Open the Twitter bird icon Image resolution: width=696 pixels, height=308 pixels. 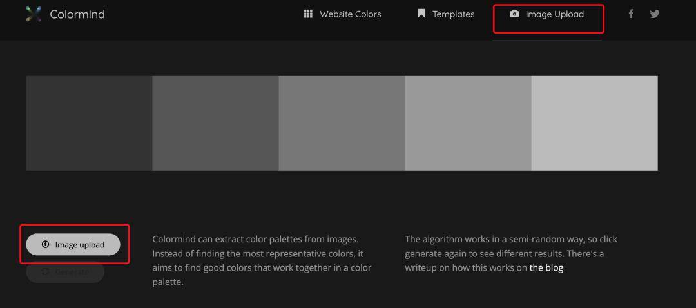click(x=655, y=14)
